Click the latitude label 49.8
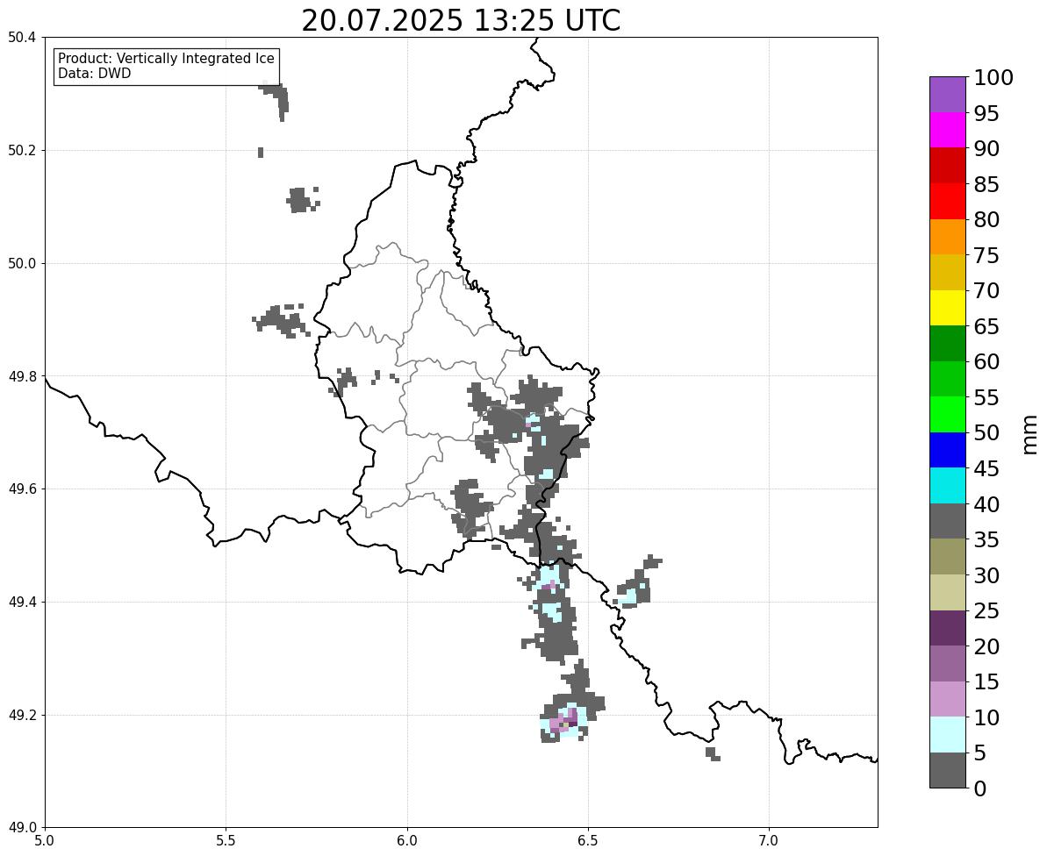Image resolution: width=1047 pixels, height=856 pixels. tap(21, 376)
